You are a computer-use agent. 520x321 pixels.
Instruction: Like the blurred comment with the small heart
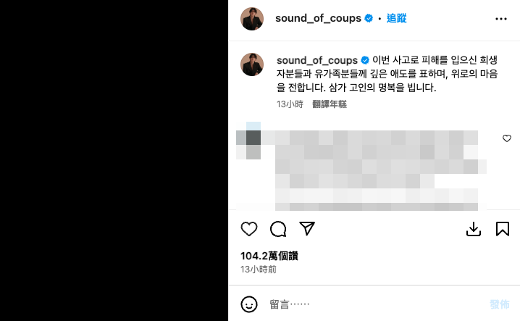click(x=506, y=138)
